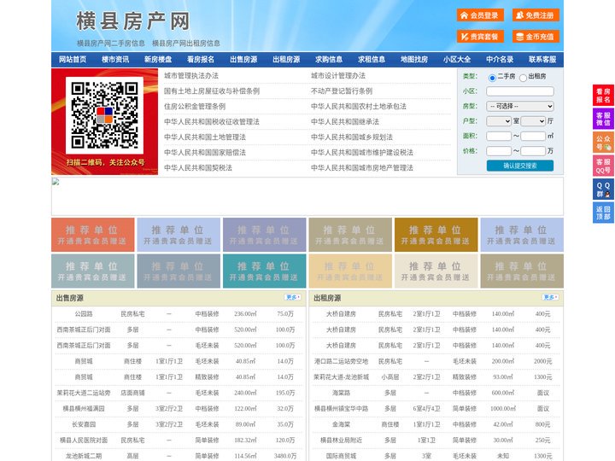Click the golden-brown 推荐单位 tile
Image resolution: width=615 pixels, height=461 pixels.
436,235
